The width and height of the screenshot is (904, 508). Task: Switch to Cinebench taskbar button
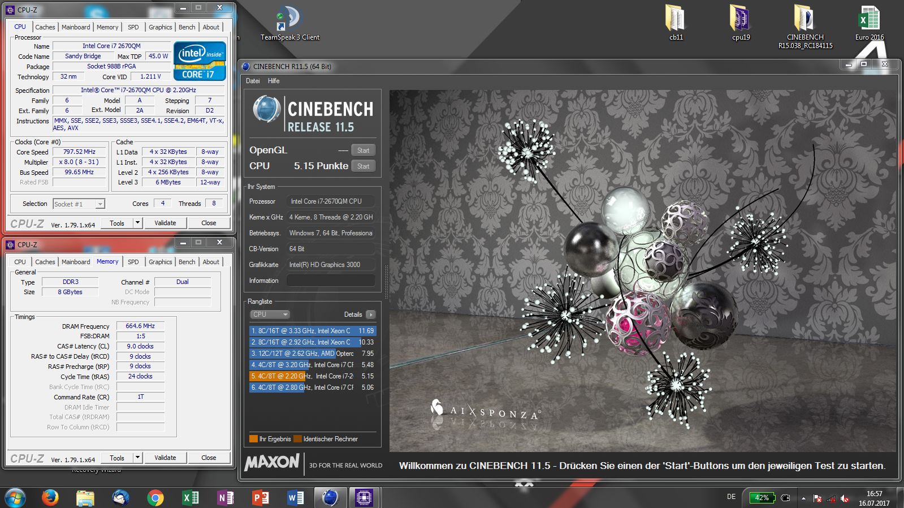330,498
